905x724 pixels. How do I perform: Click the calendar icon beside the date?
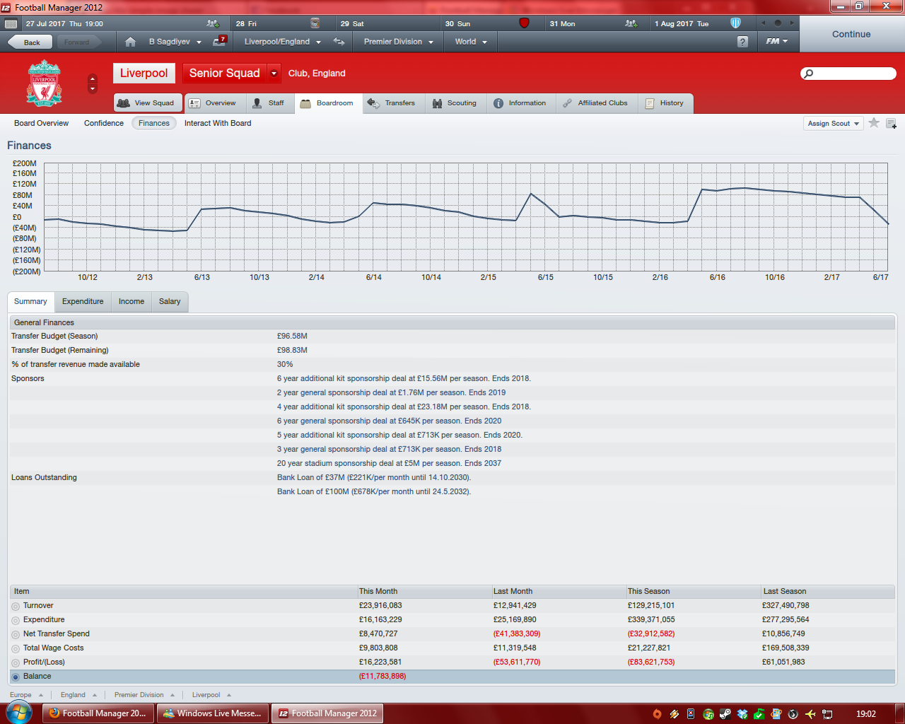tap(11, 23)
